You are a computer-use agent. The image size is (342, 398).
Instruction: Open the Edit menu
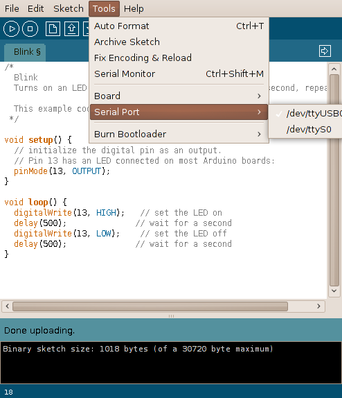35,8
